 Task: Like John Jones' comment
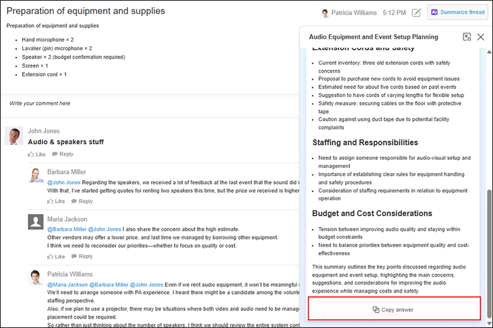click(x=37, y=154)
